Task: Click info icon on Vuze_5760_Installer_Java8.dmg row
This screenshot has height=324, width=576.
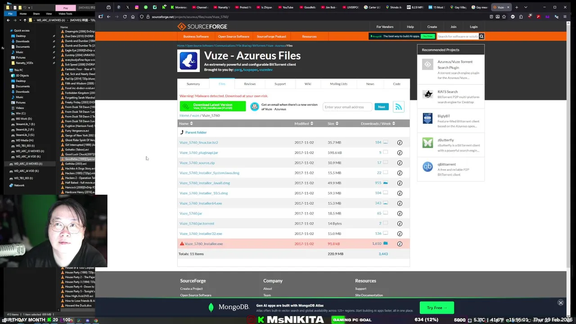Action: click(x=400, y=183)
